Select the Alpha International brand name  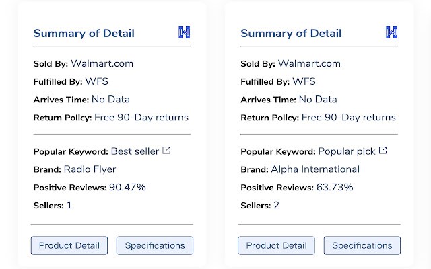[x=315, y=169]
